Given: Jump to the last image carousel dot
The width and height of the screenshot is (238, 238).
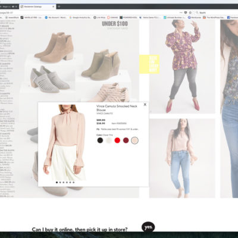Looking at the screenshot, I should pos(74,182).
